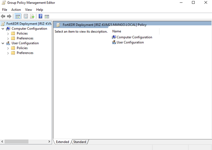The width and height of the screenshot is (212, 150).
Task: Select Preferences label under Computer Configuration
Action: [25, 38]
